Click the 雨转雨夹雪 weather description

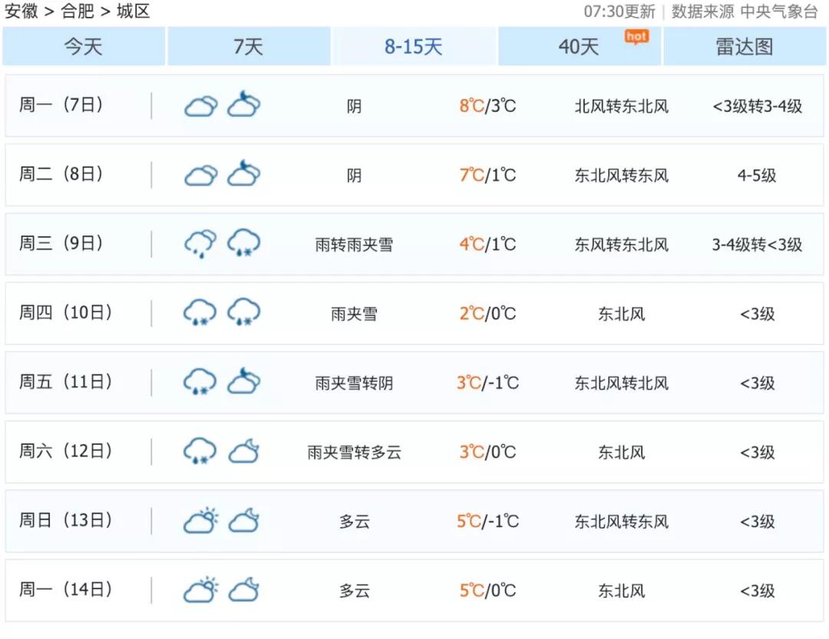point(354,245)
